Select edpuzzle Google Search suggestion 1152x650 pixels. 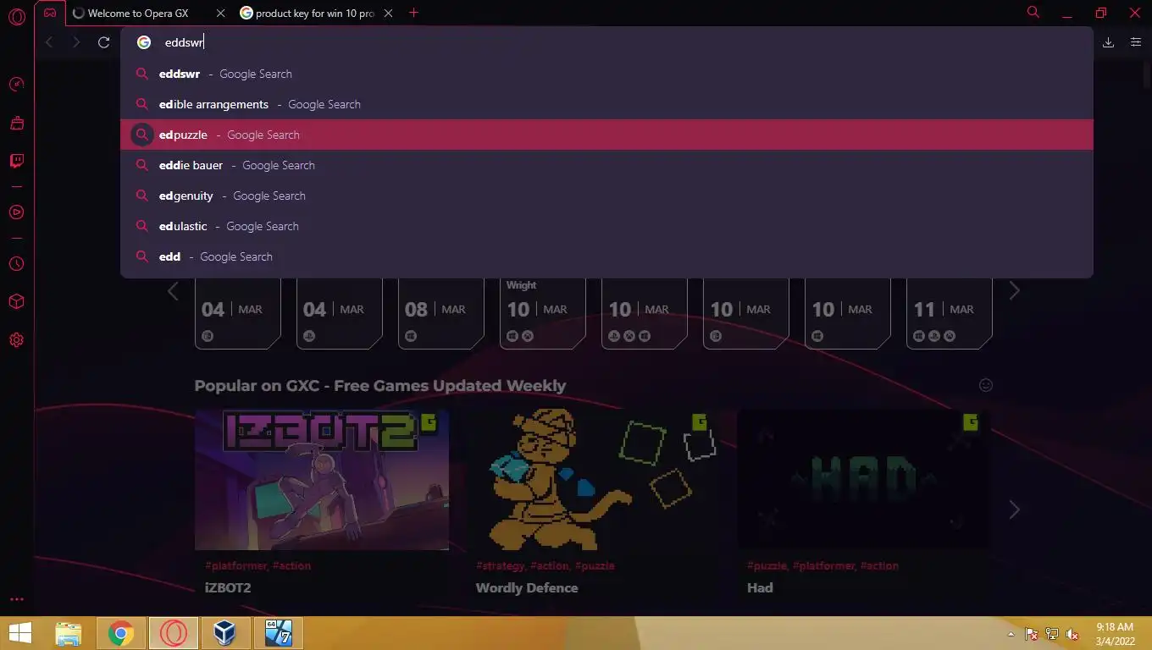pos(606,135)
